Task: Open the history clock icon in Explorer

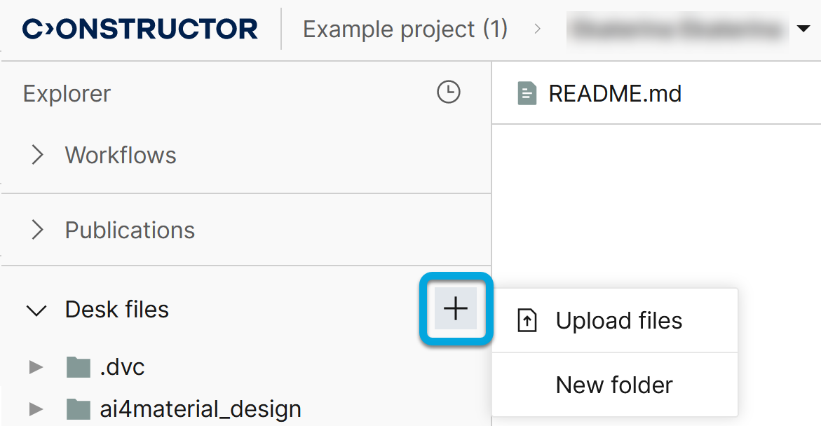Action: click(x=449, y=92)
